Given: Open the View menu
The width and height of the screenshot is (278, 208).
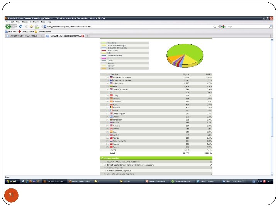Looking at the screenshot, I should point(18,22).
